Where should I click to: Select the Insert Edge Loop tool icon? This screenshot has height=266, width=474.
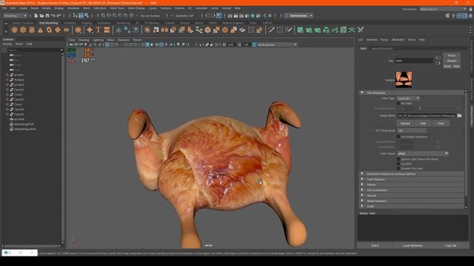tap(280, 30)
